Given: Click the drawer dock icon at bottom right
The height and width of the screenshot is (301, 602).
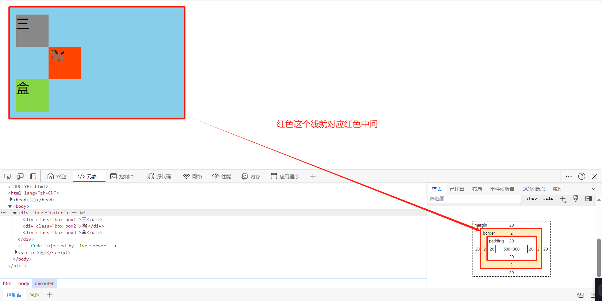Looking at the screenshot, I should point(580,295).
